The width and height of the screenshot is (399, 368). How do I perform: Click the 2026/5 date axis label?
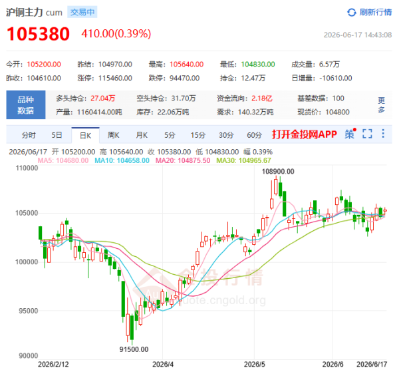pyautogui.click(x=254, y=365)
